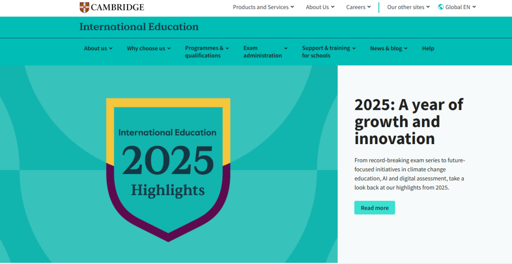Viewport: 512px width, 264px height.
Task: Click the Read more button
Action: [x=375, y=208]
